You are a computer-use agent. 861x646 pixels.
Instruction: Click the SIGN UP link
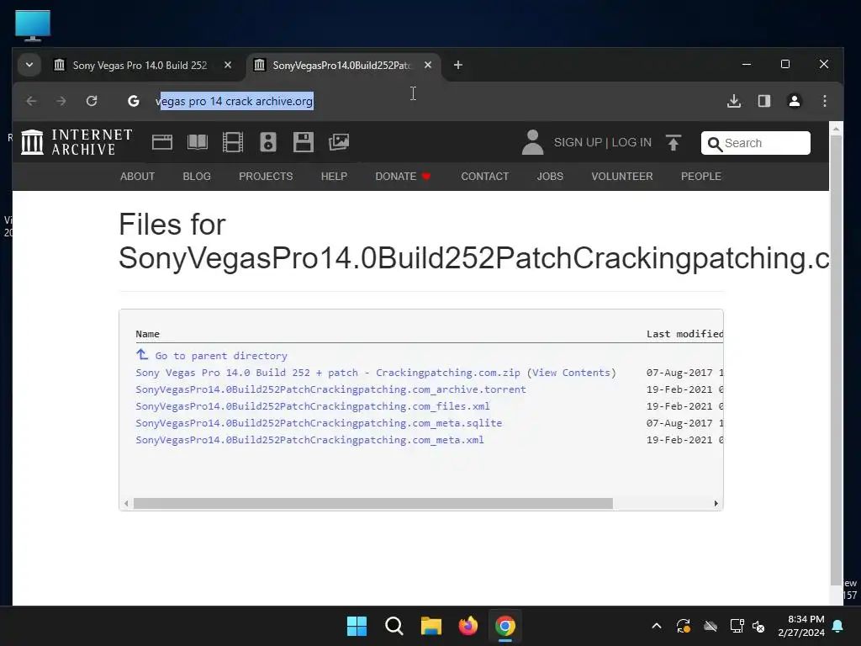578,142
